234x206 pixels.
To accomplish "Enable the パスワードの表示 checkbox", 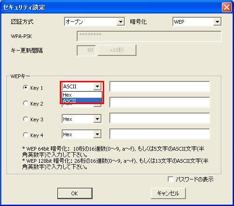I will 170,179.
